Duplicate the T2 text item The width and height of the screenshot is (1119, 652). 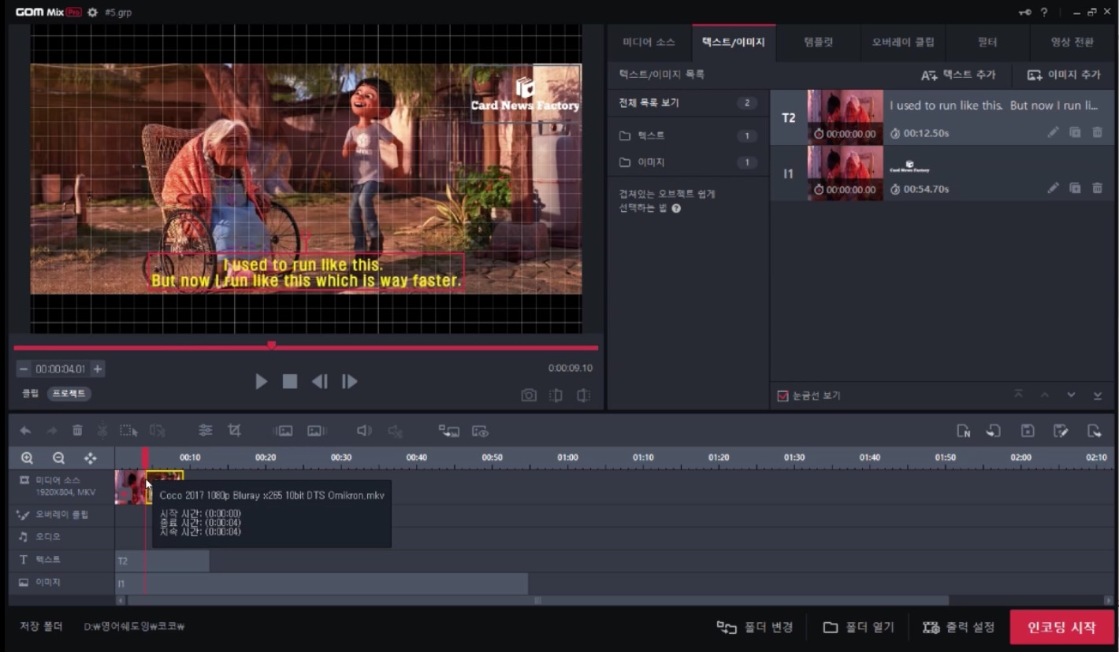1075,132
